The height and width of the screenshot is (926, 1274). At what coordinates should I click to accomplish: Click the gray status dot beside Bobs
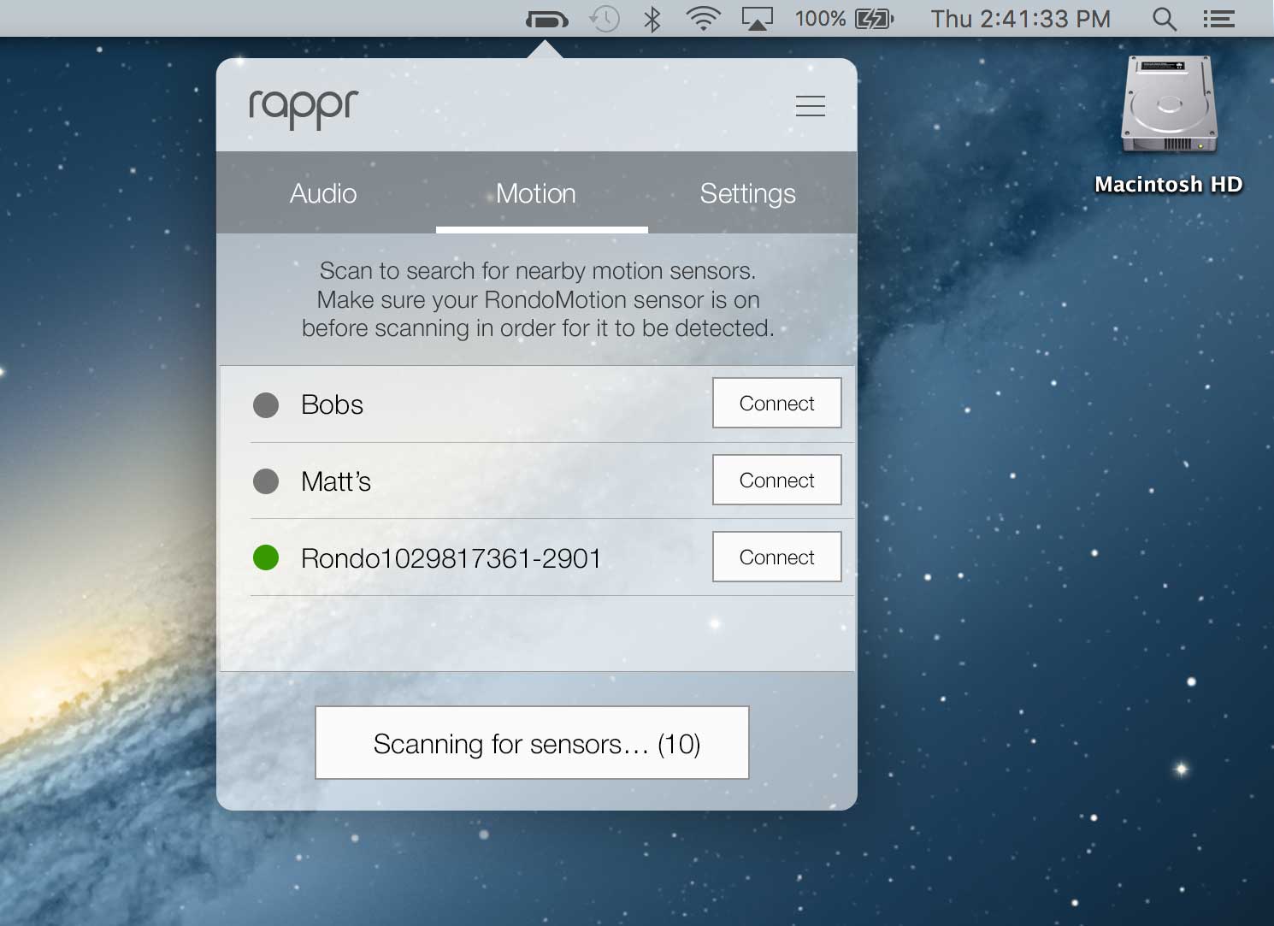266,404
